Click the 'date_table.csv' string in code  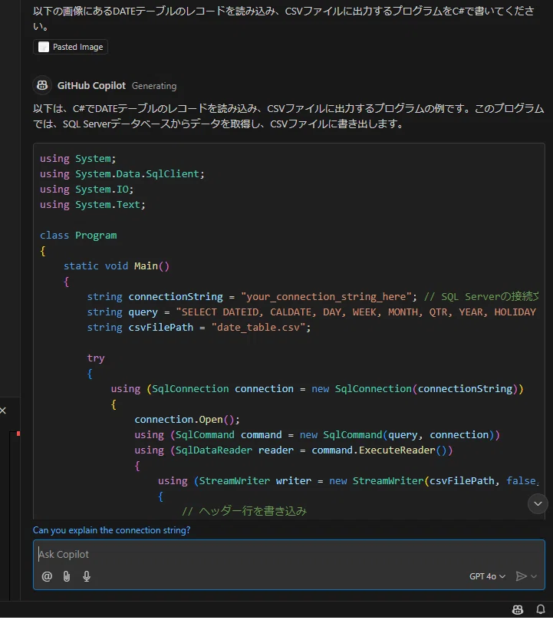258,328
